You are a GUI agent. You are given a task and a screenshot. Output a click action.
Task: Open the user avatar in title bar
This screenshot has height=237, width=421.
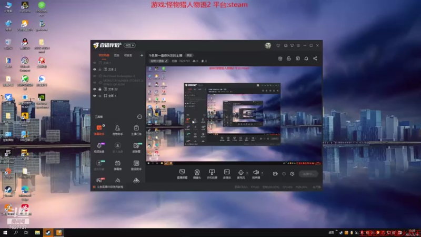(x=268, y=45)
